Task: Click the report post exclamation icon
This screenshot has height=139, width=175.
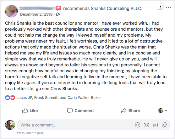Action: (160, 8)
